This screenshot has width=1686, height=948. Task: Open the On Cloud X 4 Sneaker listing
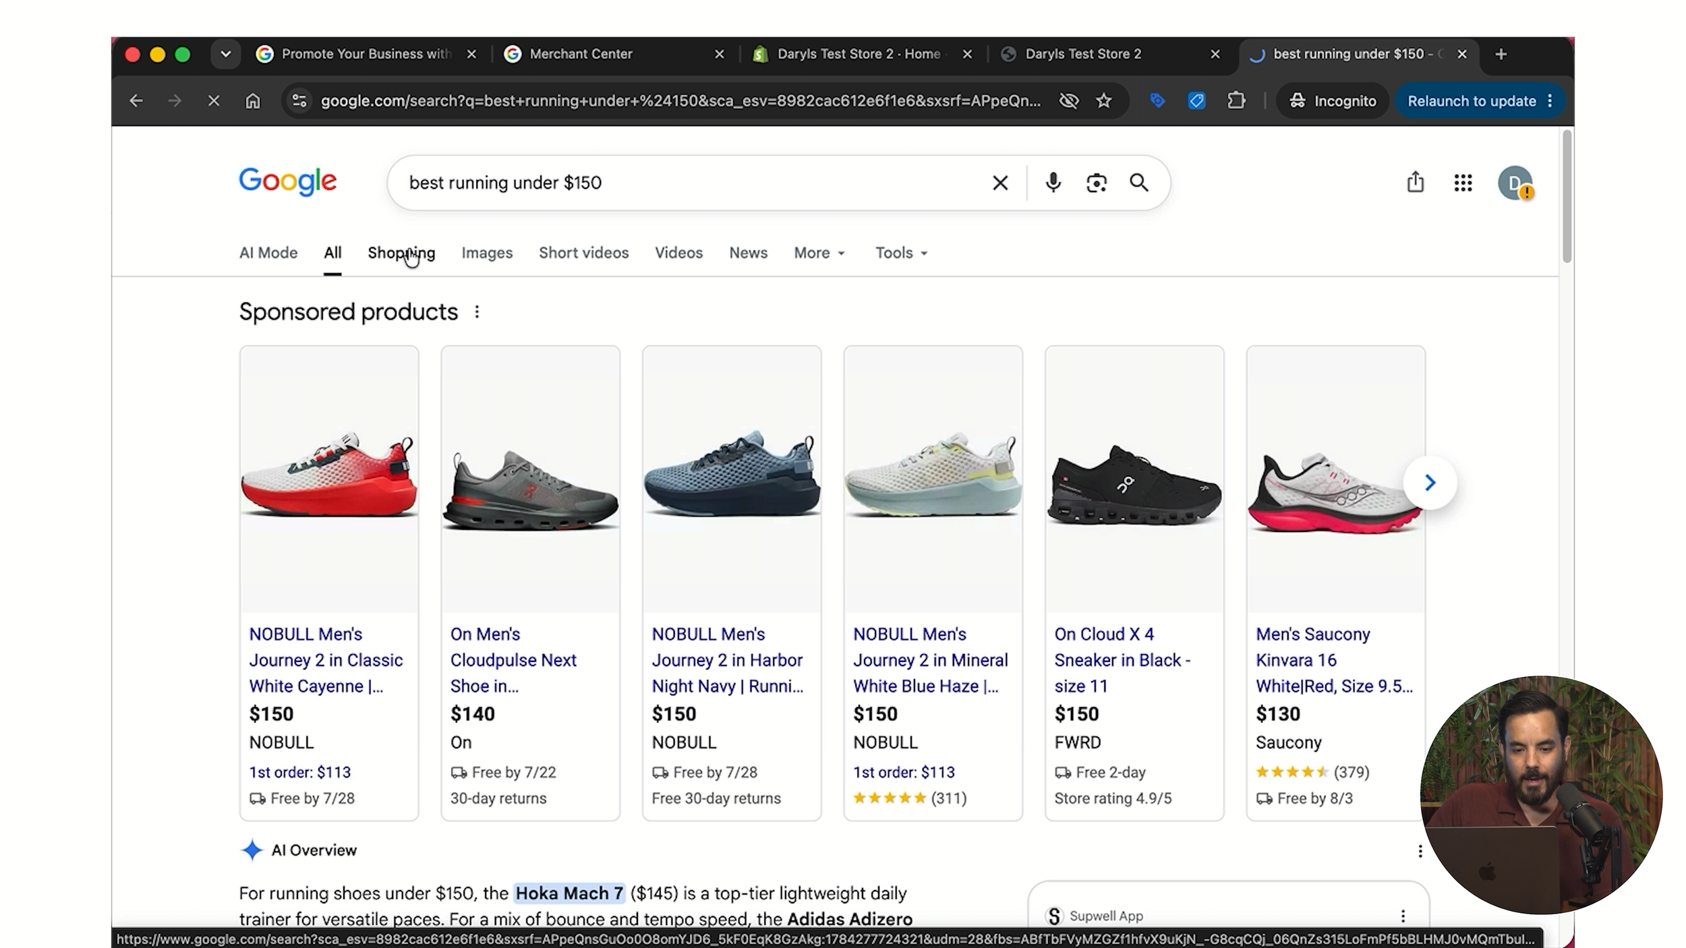click(x=1122, y=660)
